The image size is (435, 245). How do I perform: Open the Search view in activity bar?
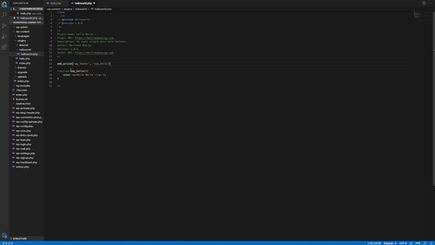pyautogui.click(x=4, y=15)
